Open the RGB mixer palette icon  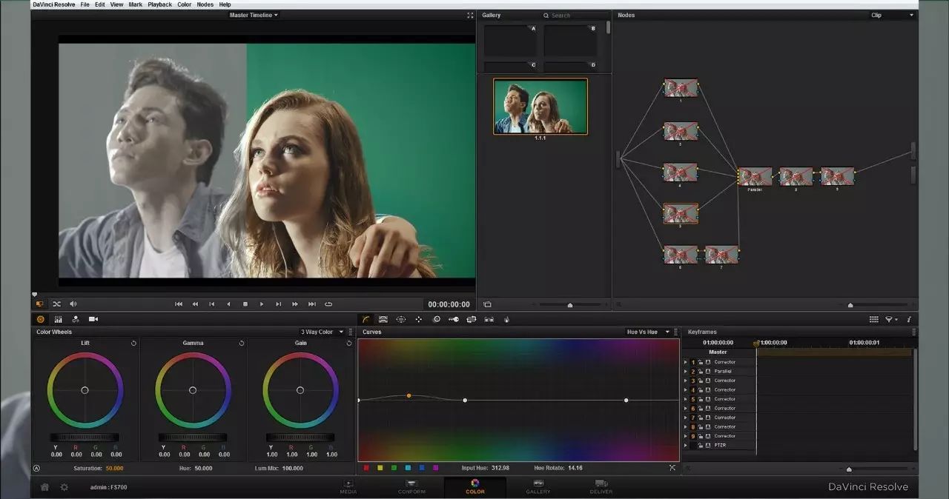point(76,319)
